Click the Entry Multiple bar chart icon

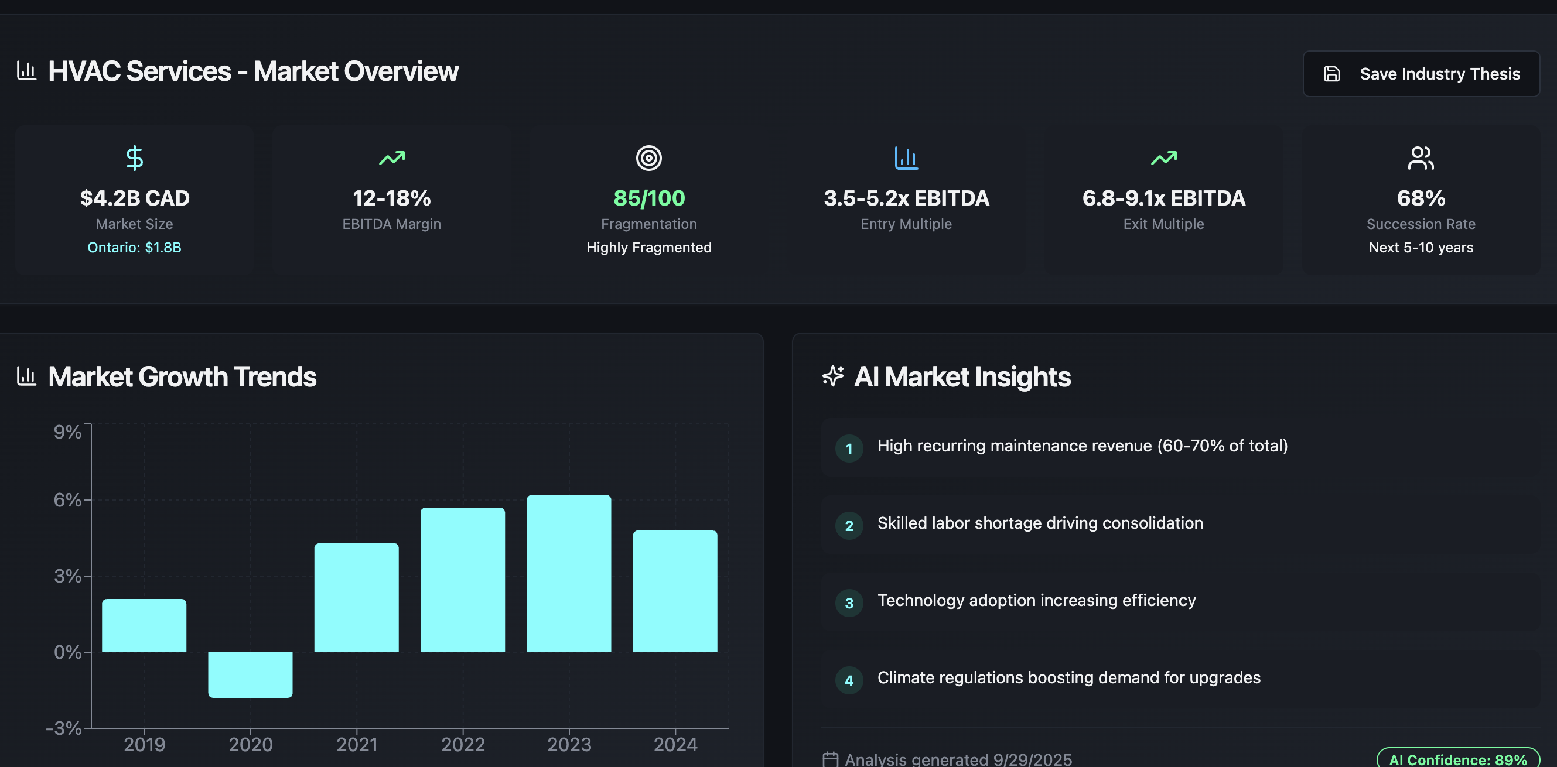point(906,158)
